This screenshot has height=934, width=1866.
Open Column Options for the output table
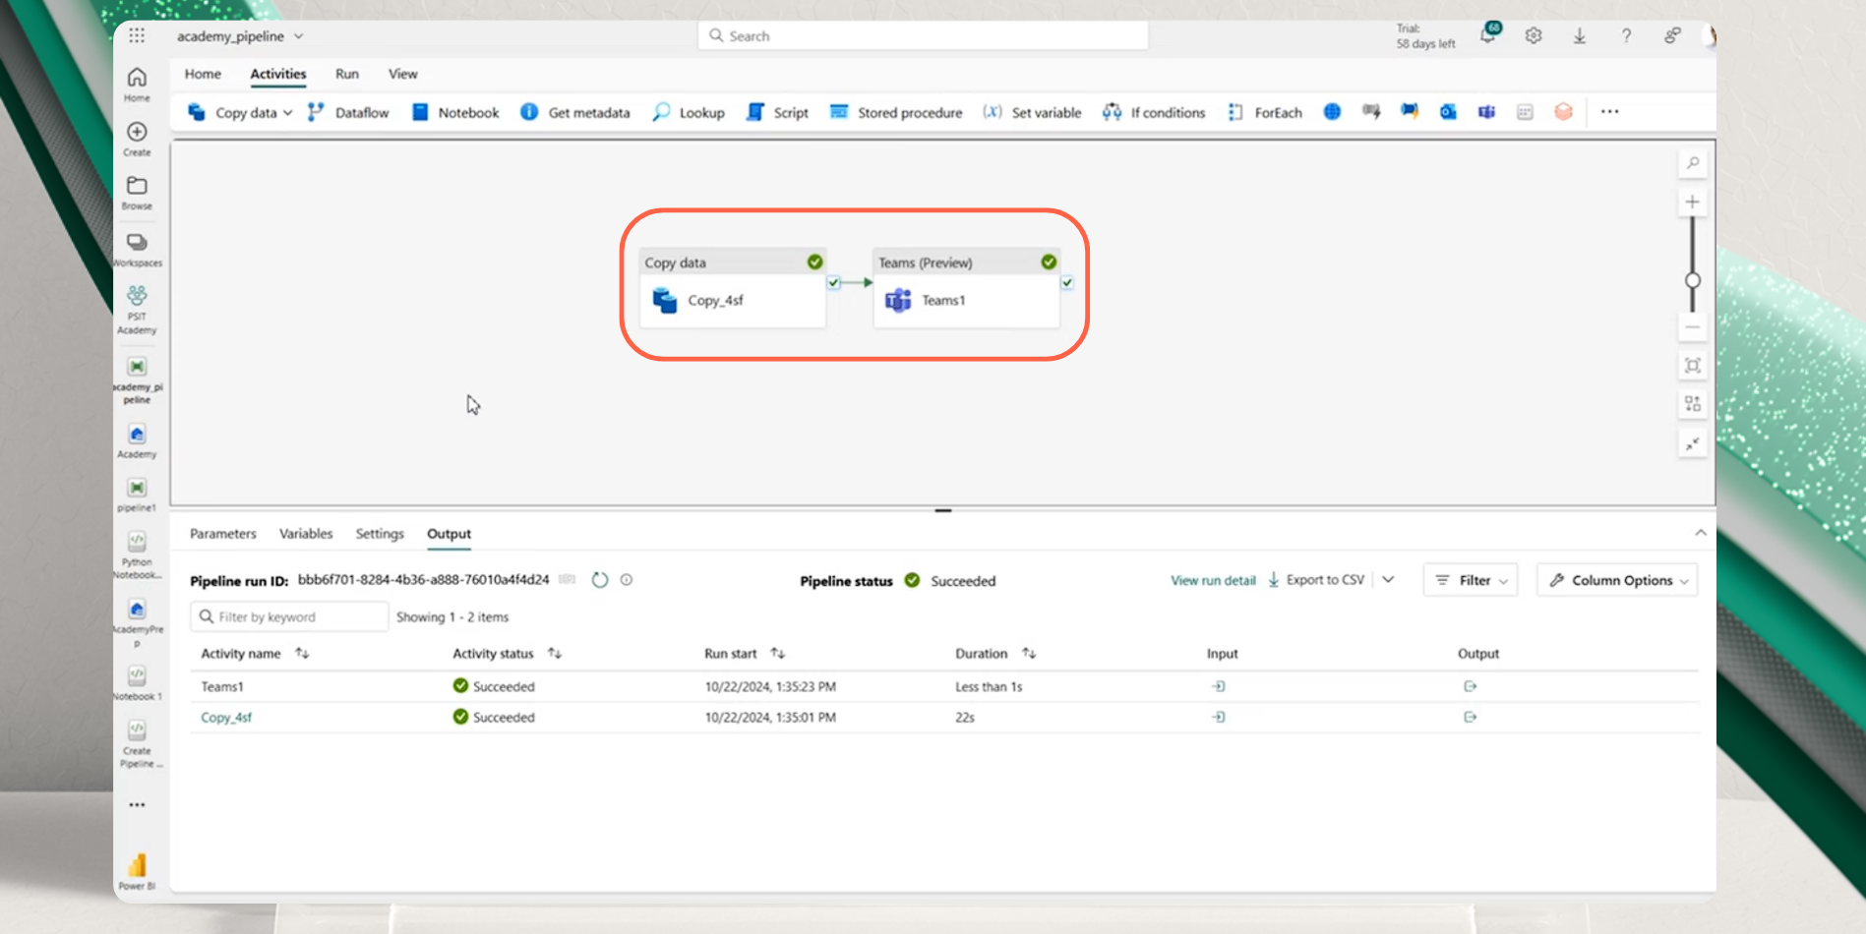pos(1616,579)
